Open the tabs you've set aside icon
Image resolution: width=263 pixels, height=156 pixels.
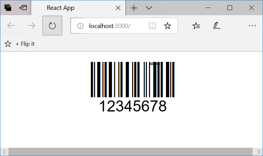8,8
